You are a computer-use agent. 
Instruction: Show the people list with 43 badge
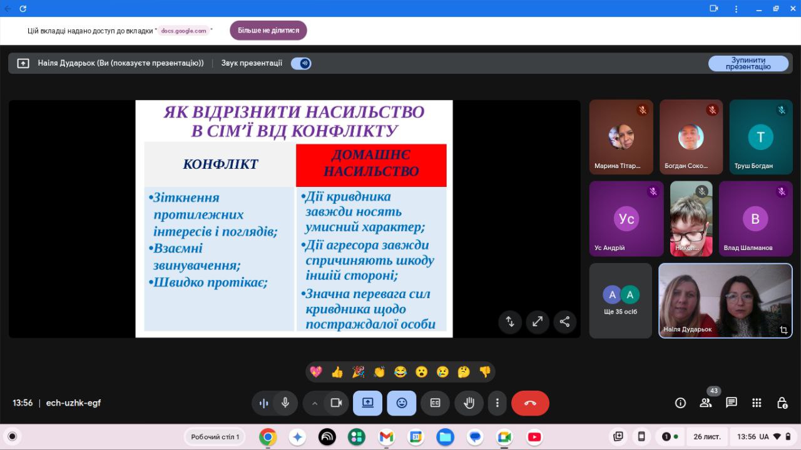point(706,403)
